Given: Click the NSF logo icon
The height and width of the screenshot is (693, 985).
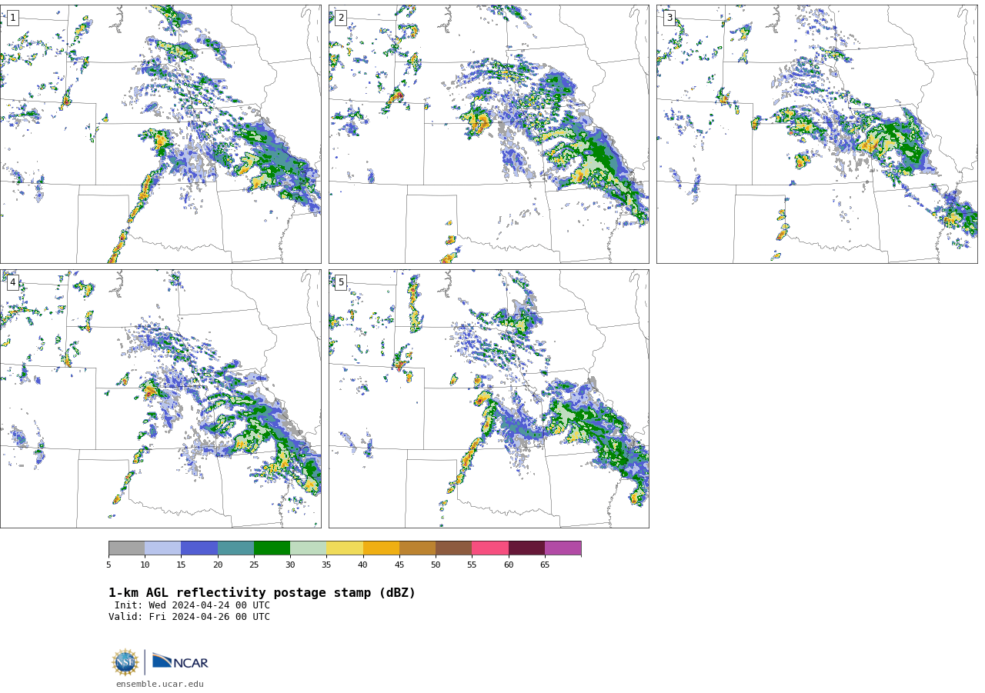Looking at the screenshot, I should (x=125, y=662).
